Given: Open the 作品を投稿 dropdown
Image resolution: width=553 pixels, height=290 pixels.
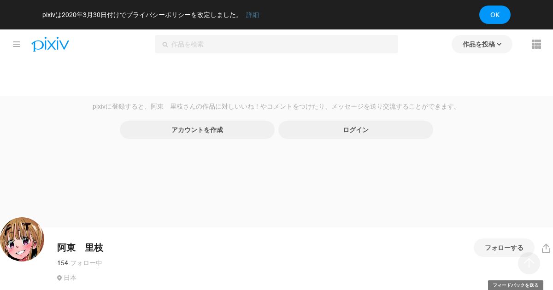Looking at the screenshot, I should click(x=482, y=44).
